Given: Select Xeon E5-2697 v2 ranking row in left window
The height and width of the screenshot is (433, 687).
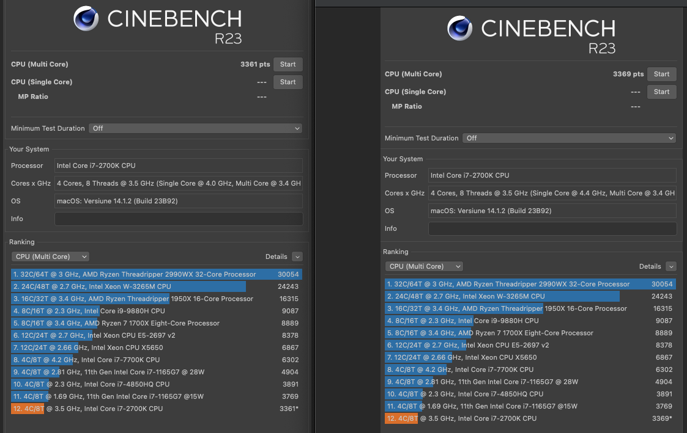Looking at the screenshot, I should click(x=157, y=335).
